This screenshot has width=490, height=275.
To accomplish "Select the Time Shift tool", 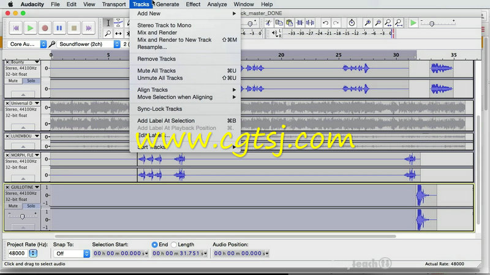I will click(118, 33).
